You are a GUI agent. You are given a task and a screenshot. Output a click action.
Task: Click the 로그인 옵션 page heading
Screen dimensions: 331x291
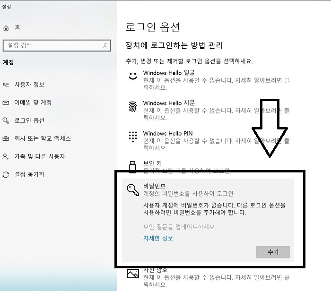[152, 27]
